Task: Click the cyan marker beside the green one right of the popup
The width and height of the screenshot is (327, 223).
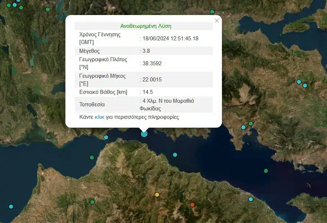Action: click(243, 127)
